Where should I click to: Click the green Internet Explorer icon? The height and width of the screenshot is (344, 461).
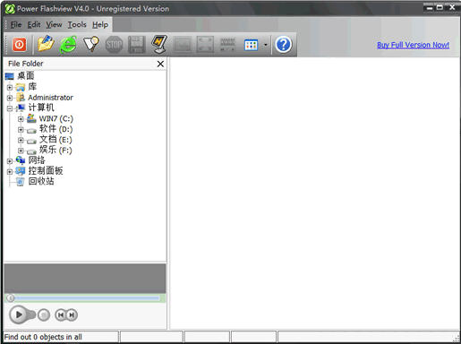(x=68, y=45)
